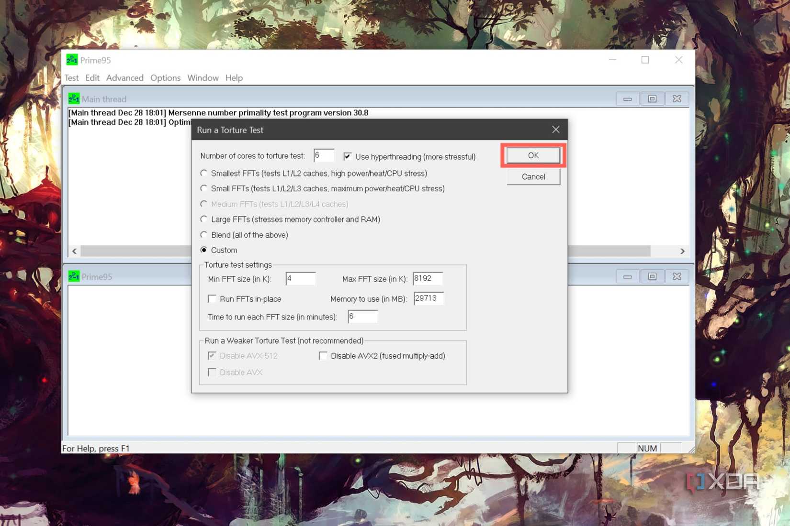Select Medium FFTs radio option
Image resolution: width=790 pixels, height=526 pixels.
204,204
